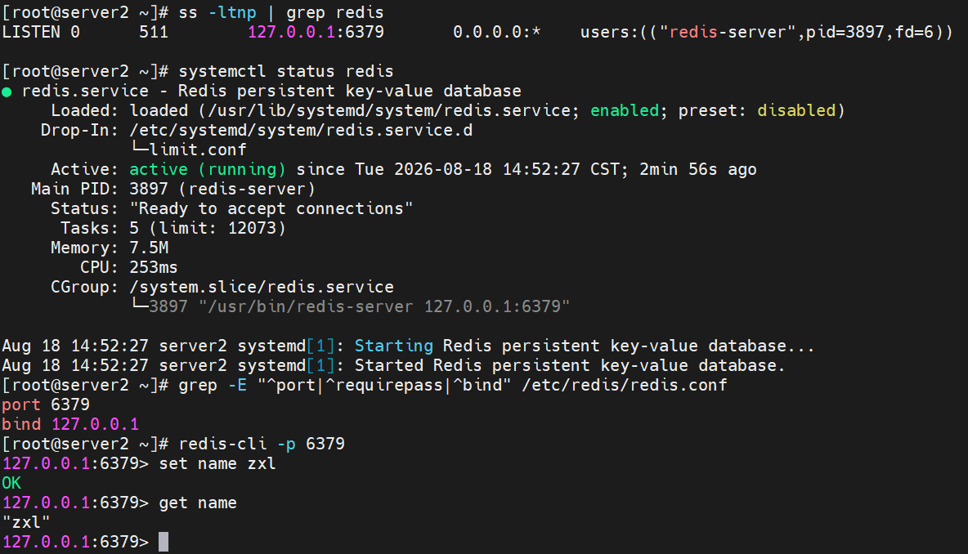Click the grep -E command line
The width and height of the screenshot is (968, 554).
tap(452, 385)
